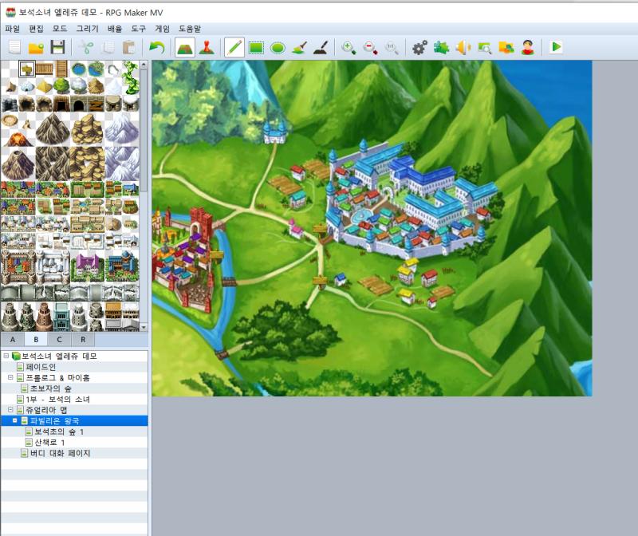Image resolution: width=638 pixels, height=536 pixels.
Task: Collapse the 파빌리온 왕국 tree node
Action: [15, 420]
